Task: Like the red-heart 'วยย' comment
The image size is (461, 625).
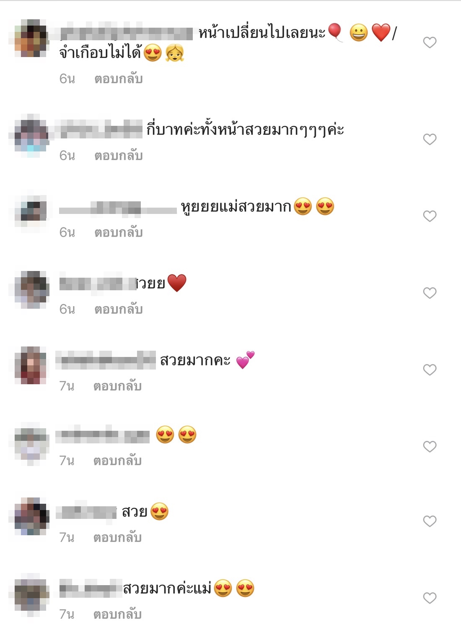Action: 430,293
